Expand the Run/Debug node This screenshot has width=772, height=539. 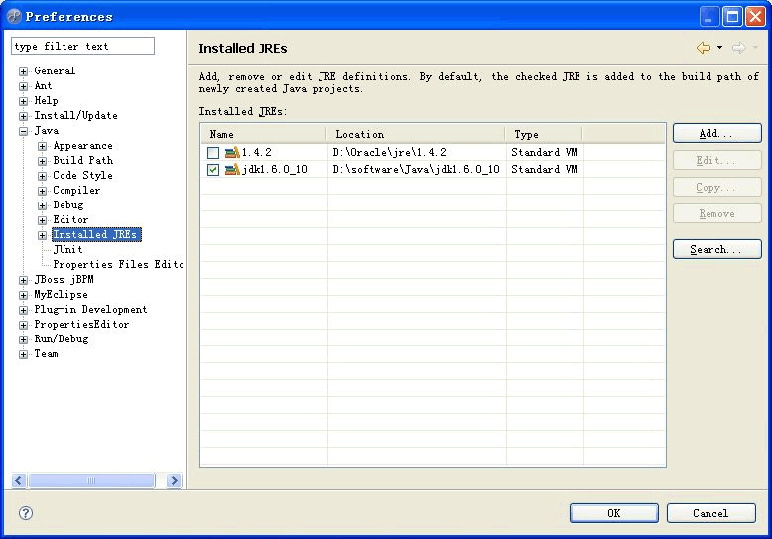pyautogui.click(x=23, y=339)
